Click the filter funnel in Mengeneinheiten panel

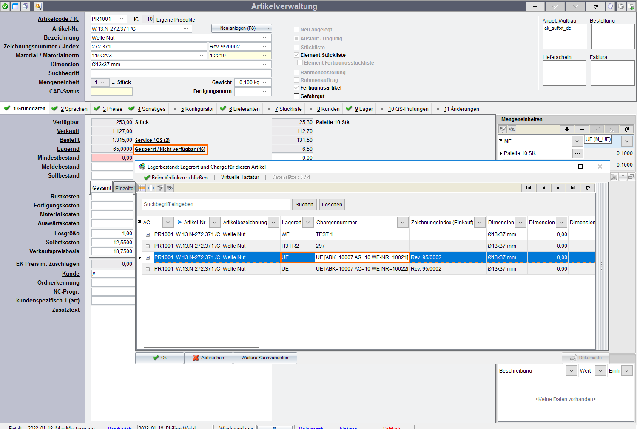click(x=503, y=130)
